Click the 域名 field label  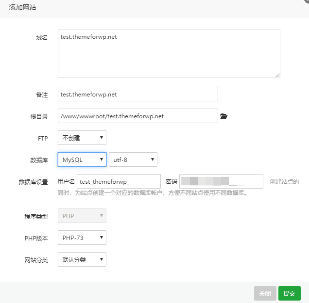click(x=42, y=38)
